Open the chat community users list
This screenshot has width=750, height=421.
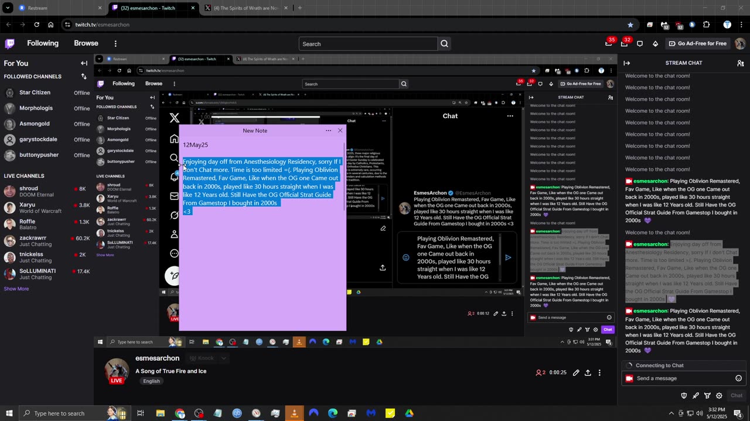pyautogui.click(x=741, y=63)
